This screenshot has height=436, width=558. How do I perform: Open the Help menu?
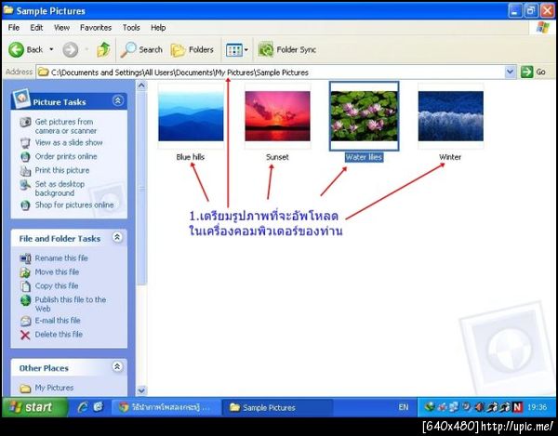point(158,27)
